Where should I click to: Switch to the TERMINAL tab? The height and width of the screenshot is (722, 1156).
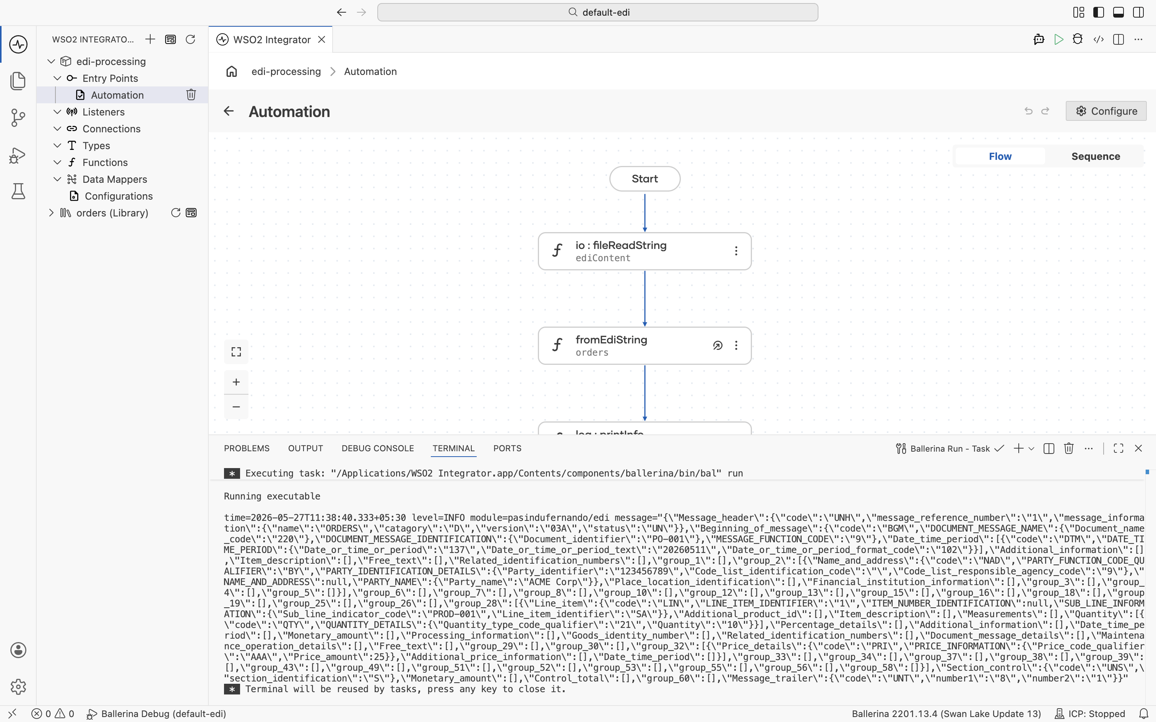(x=453, y=448)
